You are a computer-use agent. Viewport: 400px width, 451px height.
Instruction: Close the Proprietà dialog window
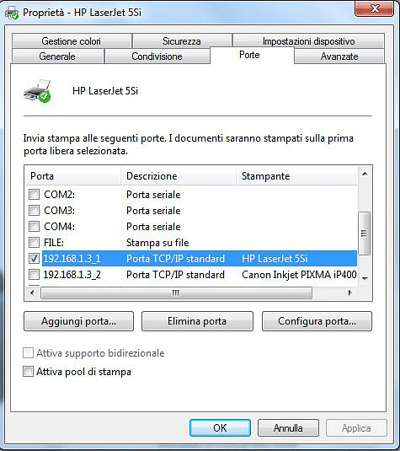coord(374,9)
